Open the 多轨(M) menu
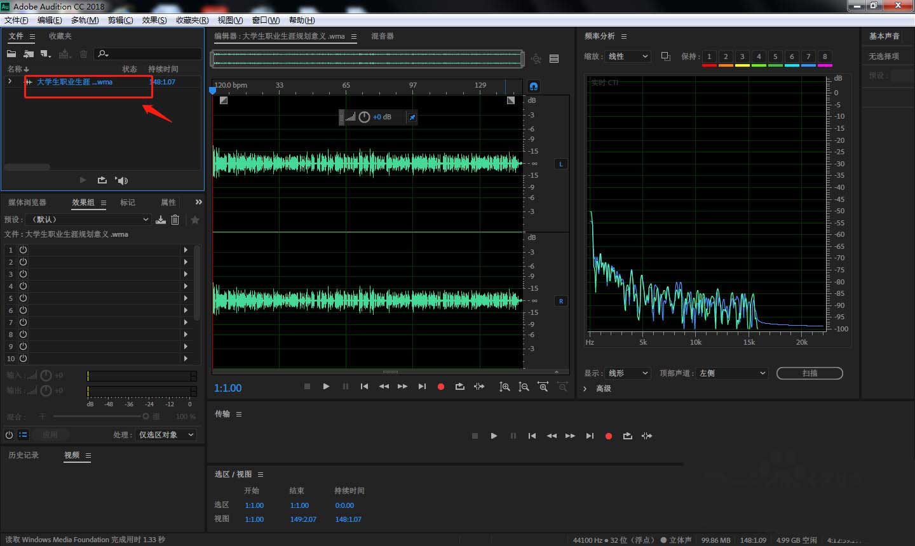The height and width of the screenshot is (546, 915). (85, 20)
